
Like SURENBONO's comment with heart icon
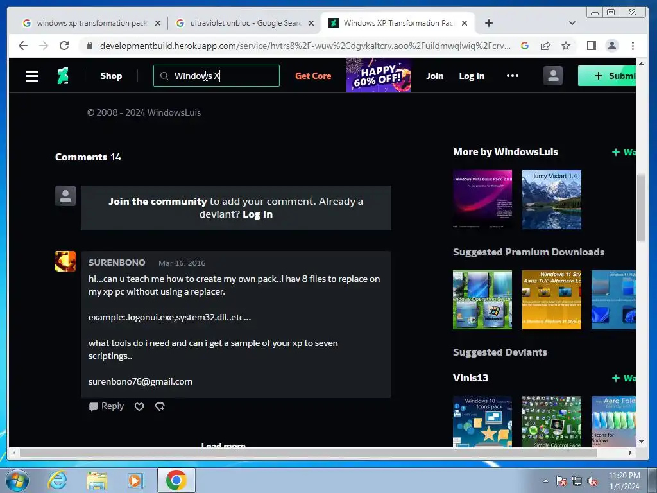(x=139, y=406)
